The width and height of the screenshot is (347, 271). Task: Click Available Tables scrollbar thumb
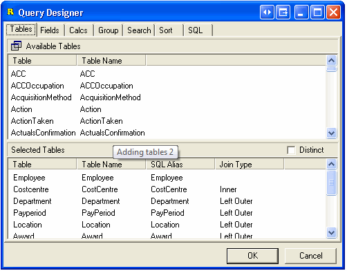pos(331,69)
